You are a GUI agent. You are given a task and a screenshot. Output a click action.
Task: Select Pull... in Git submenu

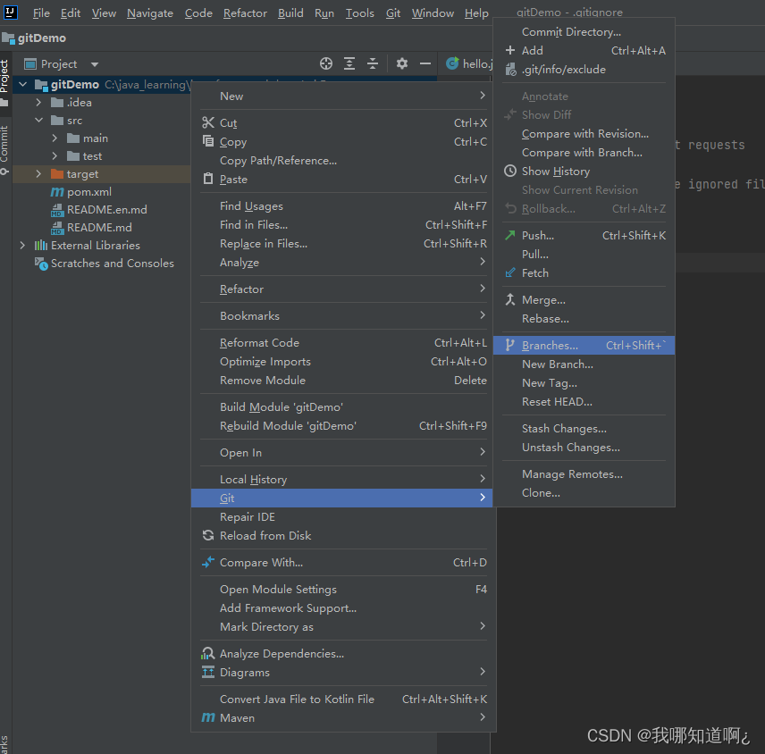click(584, 254)
